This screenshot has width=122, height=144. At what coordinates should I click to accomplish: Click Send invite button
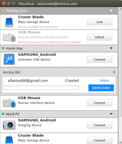(x=101, y=88)
